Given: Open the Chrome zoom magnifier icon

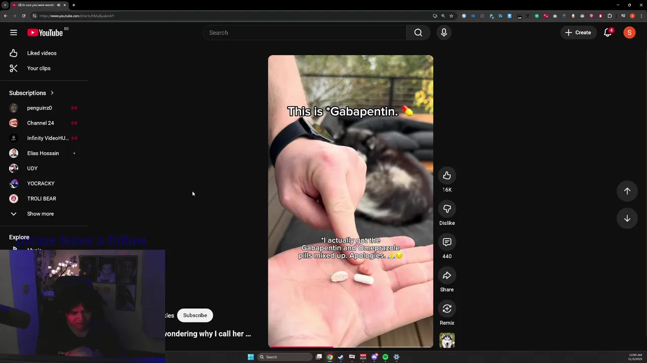Looking at the screenshot, I should (443, 16).
